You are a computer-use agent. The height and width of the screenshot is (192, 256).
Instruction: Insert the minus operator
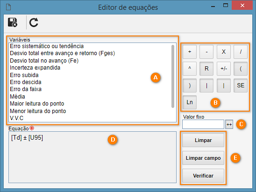point(206,52)
